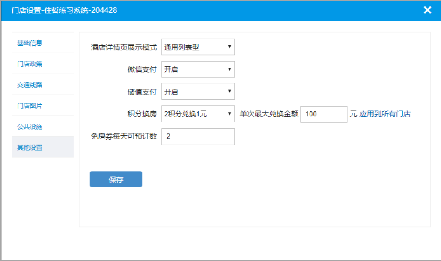Select the 门店图片 tab
Image resolution: width=441 pixels, height=261 pixels.
click(42, 105)
